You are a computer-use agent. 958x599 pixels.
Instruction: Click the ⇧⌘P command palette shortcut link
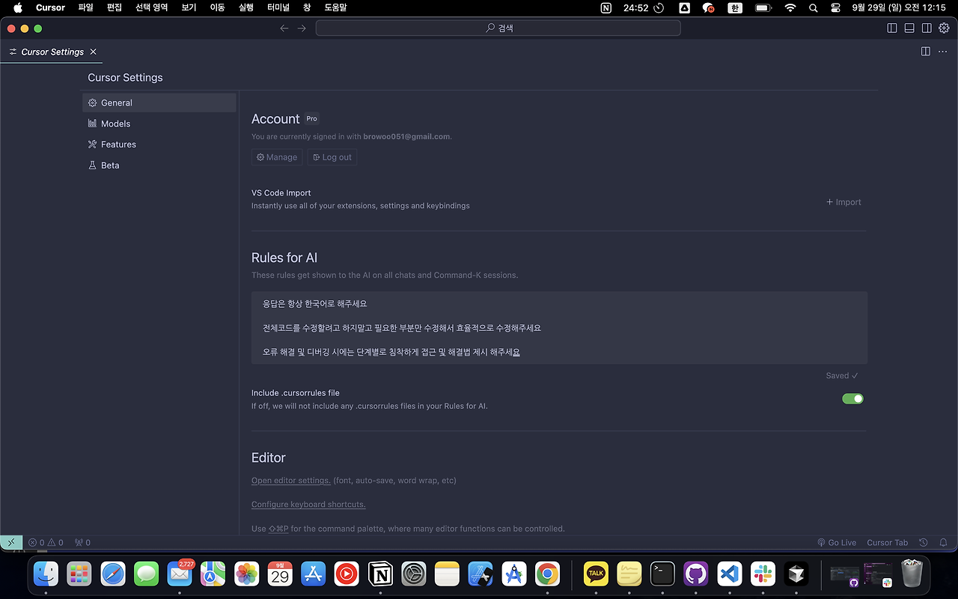click(278, 529)
